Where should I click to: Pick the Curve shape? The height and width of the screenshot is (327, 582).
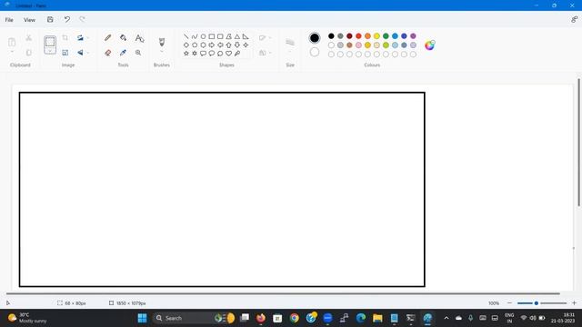pyautogui.click(x=195, y=36)
